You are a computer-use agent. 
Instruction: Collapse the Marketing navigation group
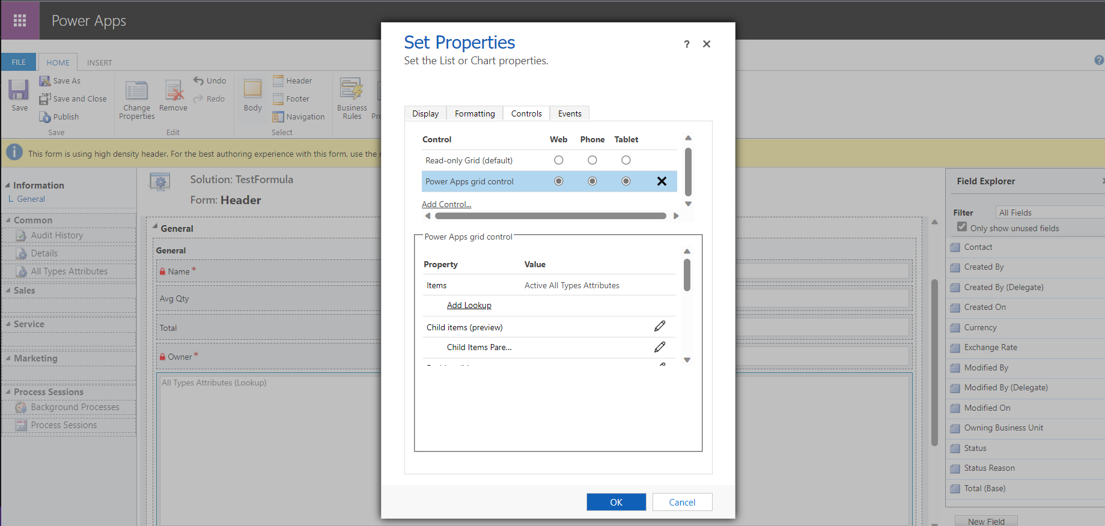coord(8,358)
